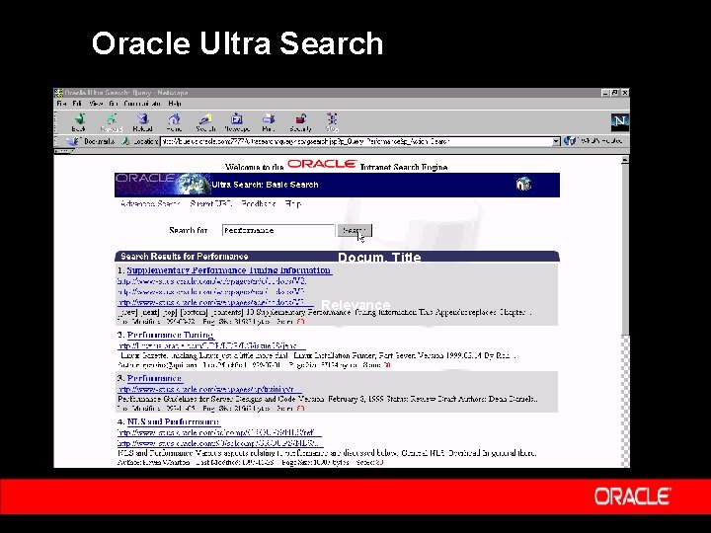Click first URL under Supplementary Performance result
The width and height of the screenshot is (711, 533).
click(x=211, y=281)
